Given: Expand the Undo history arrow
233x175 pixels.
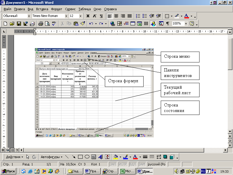Looking at the screenshot, I should pyautogui.click(x=96, y=24).
